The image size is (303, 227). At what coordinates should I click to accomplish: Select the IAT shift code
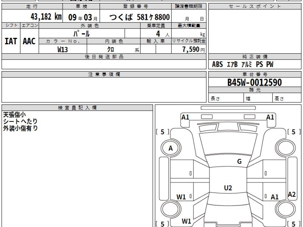pyautogui.click(x=11, y=41)
